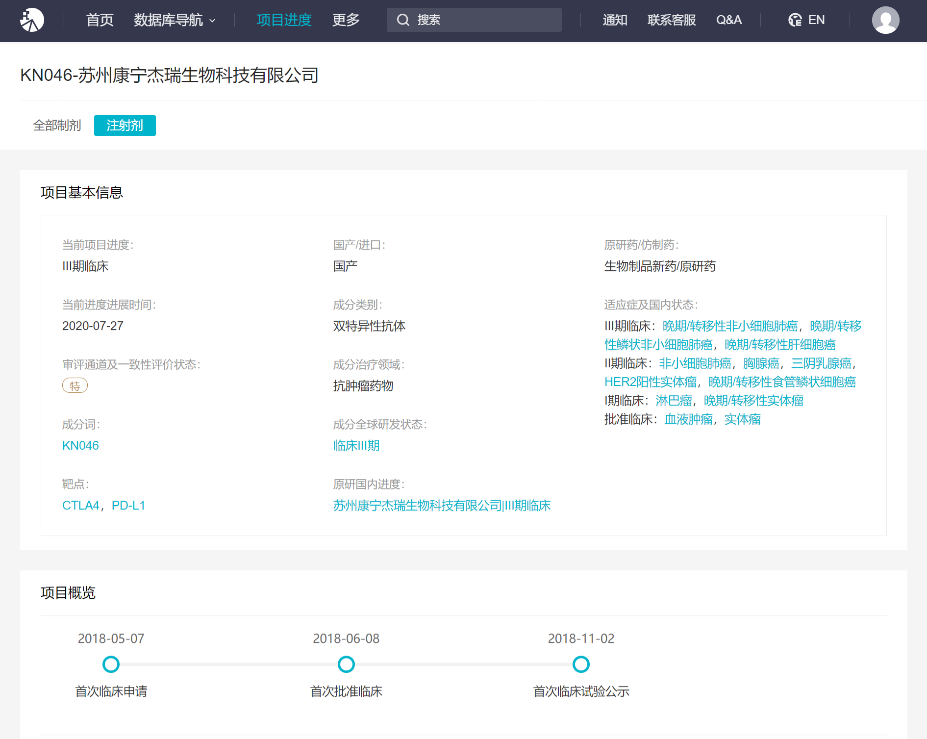
Task: Expand the 数据库导航 dropdown
Action: point(175,20)
